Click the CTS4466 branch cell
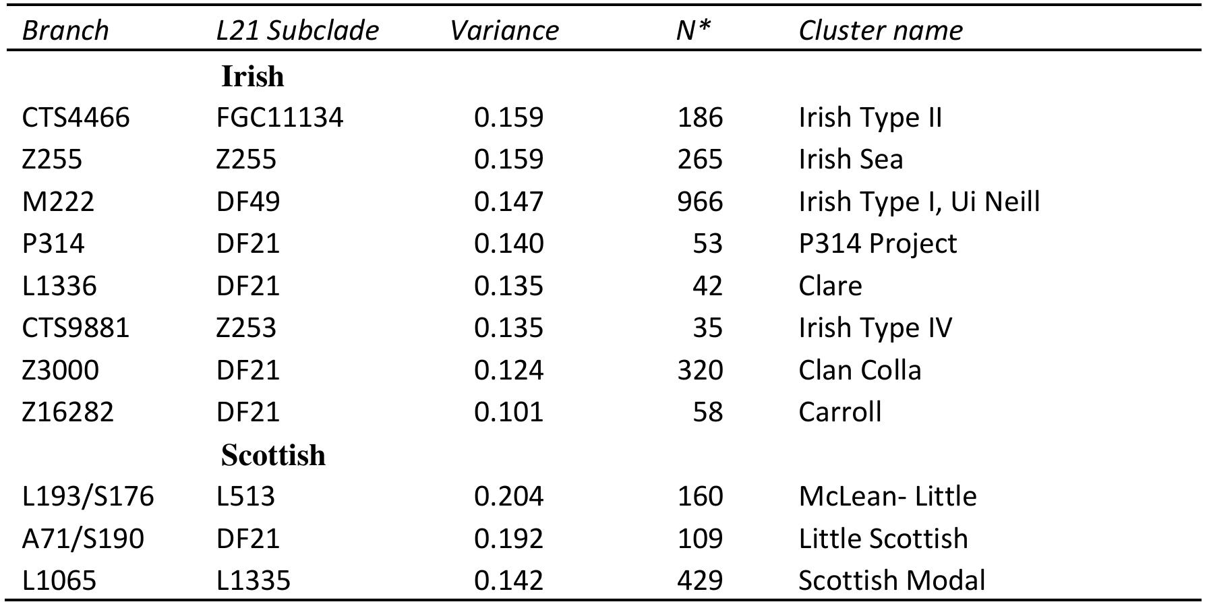This screenshot has width=1211, height=602. (x=76, y=117)
